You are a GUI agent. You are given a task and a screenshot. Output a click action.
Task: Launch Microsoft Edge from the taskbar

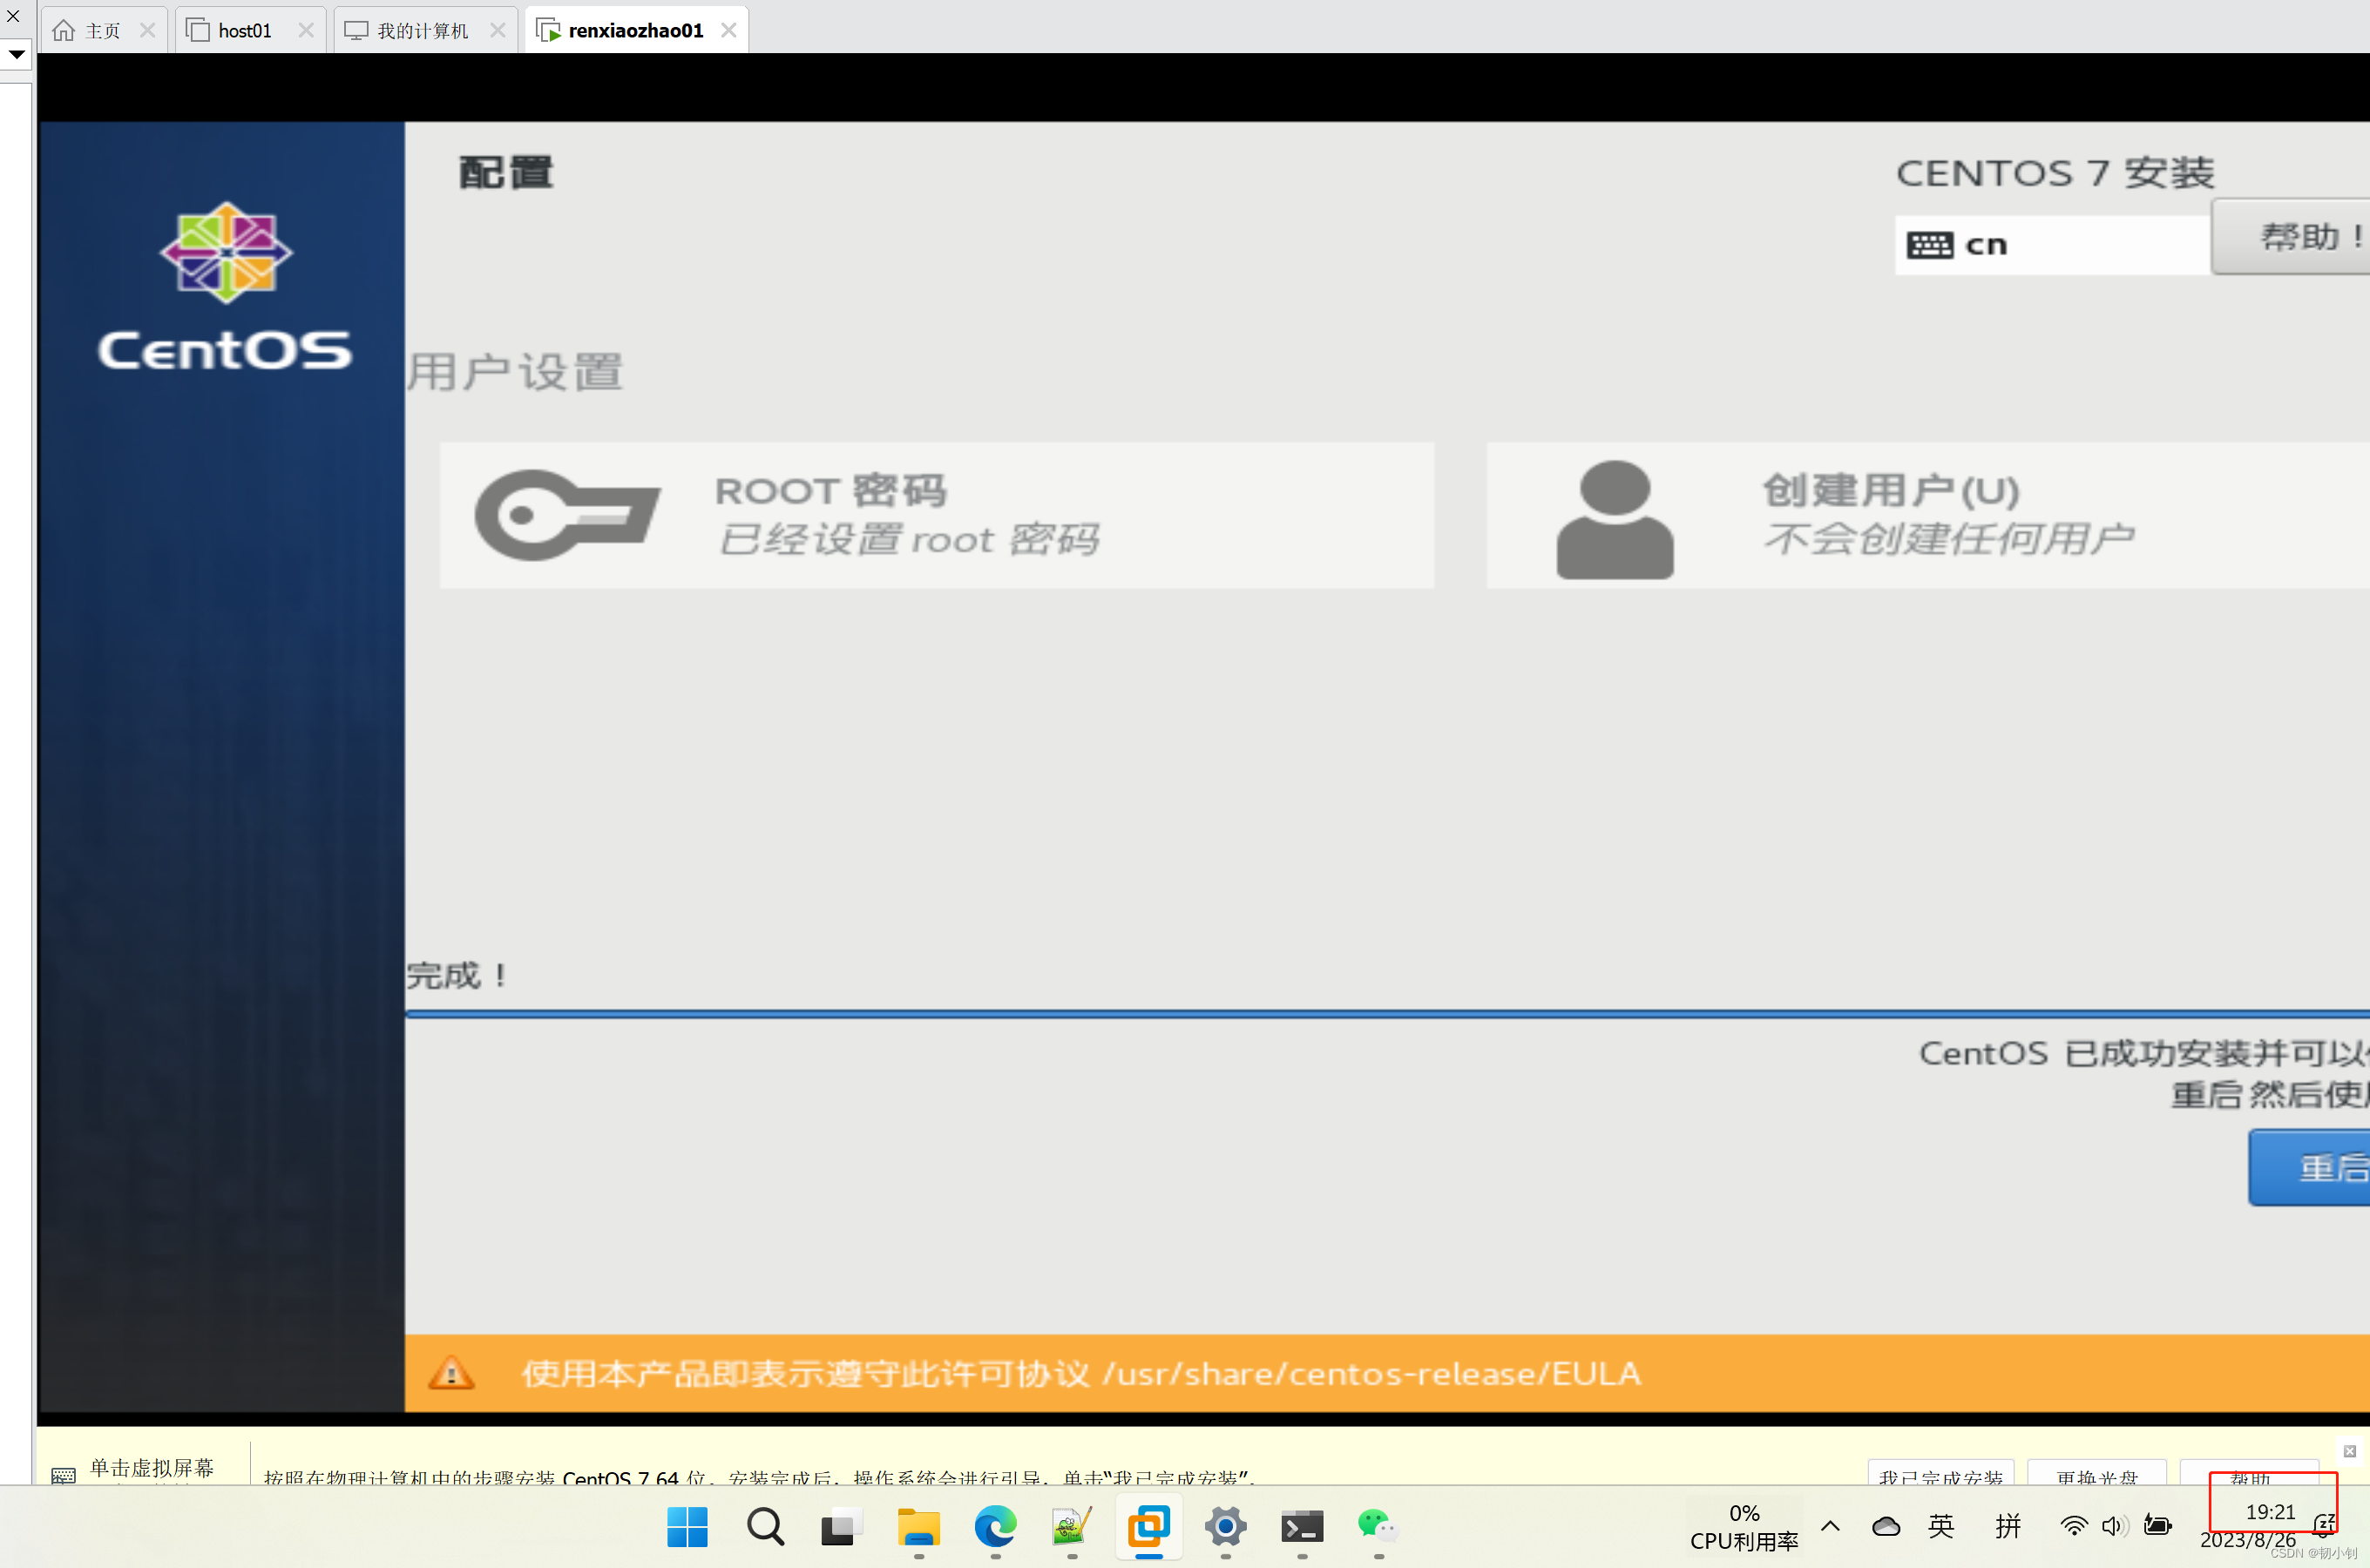pyautogui.click(x=995, y=1526)
